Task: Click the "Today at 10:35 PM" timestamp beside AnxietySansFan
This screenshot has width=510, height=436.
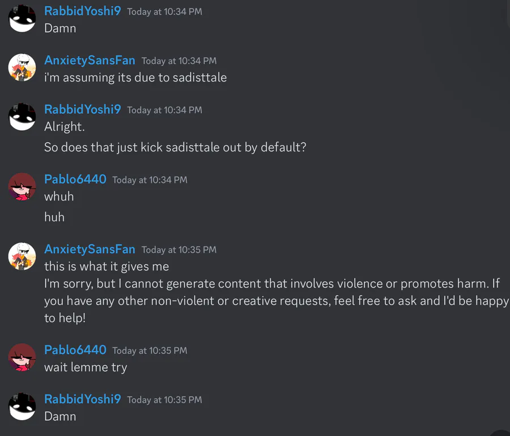Action: click(179, 250)
